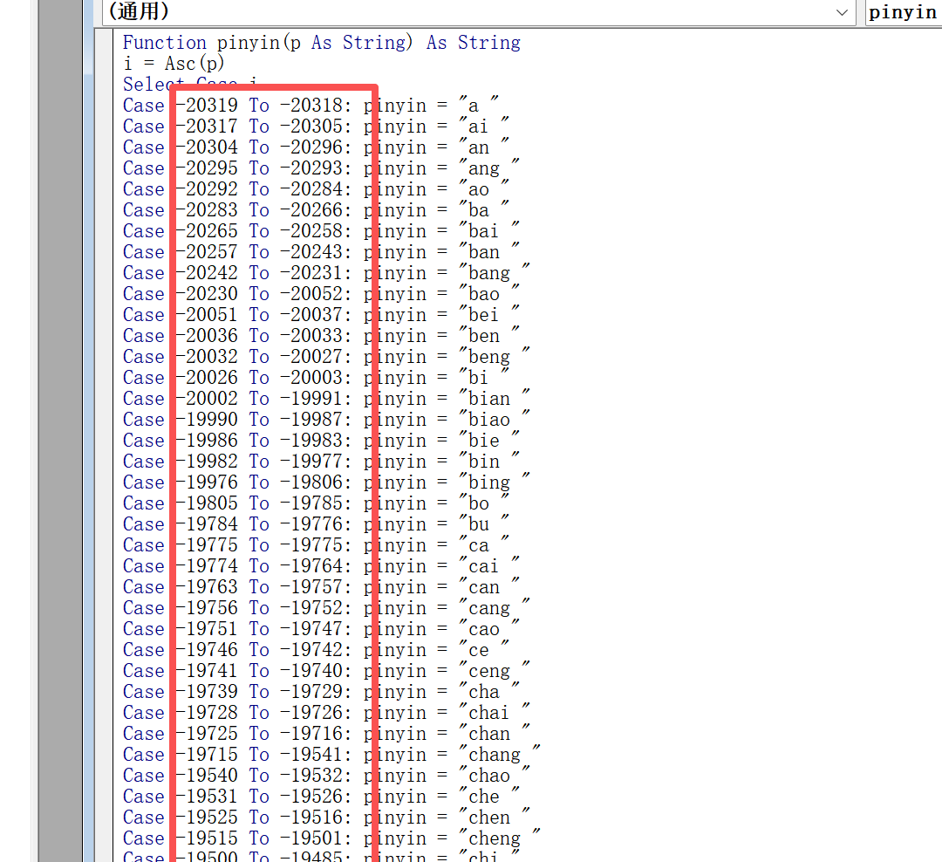This screenshot has width=942, height=862.
Task: Click the code line returning "chan "
Action: 326,734
